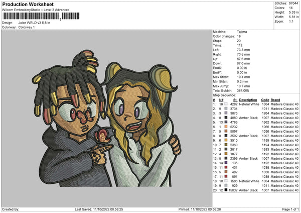The width and height of the screenshot is (301, 213).
Task: Click the Color changes value '19'
Action: (x=239, y=36)
